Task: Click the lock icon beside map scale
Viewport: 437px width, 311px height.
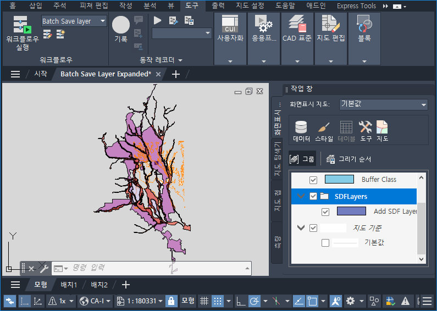Action: 171,301
